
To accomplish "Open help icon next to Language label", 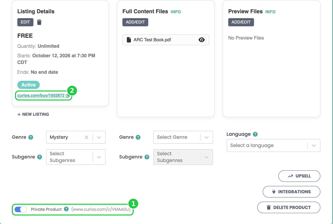I will [255, 134].
